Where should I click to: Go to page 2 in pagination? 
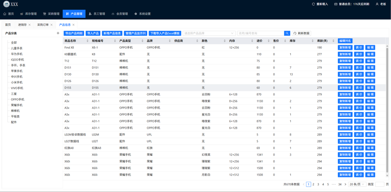[313, 184]
